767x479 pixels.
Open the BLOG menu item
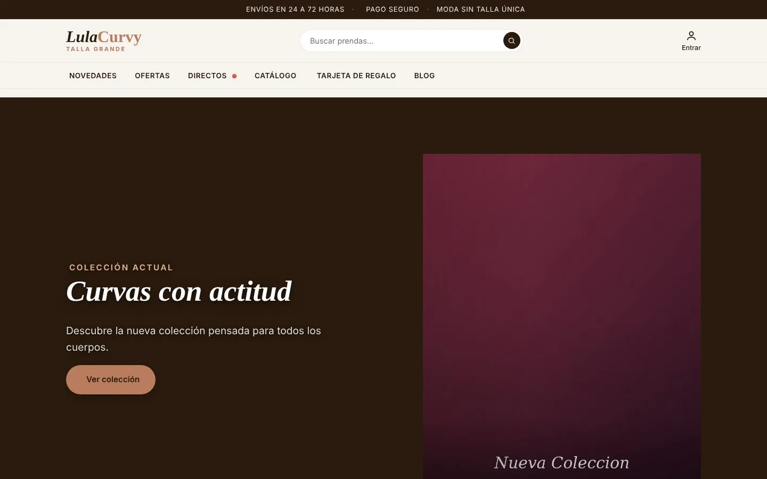click(x=425, y=76)
